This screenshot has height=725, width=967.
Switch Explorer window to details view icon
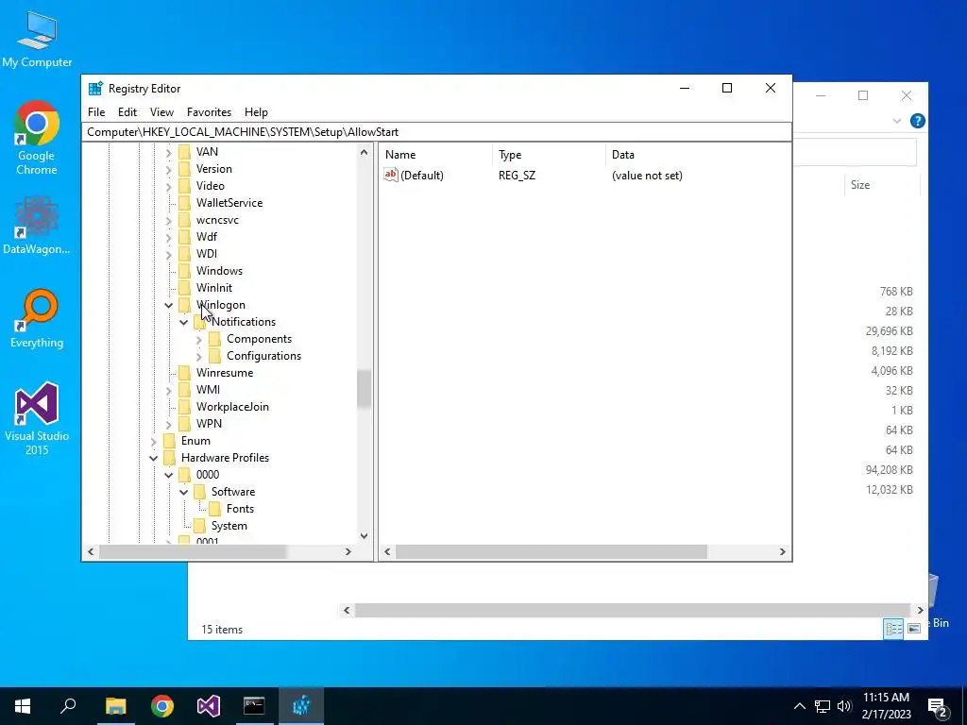(x=893, y=628)
